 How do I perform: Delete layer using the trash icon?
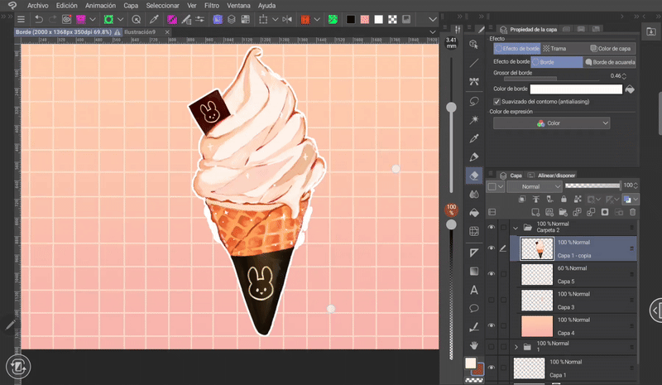631,213
